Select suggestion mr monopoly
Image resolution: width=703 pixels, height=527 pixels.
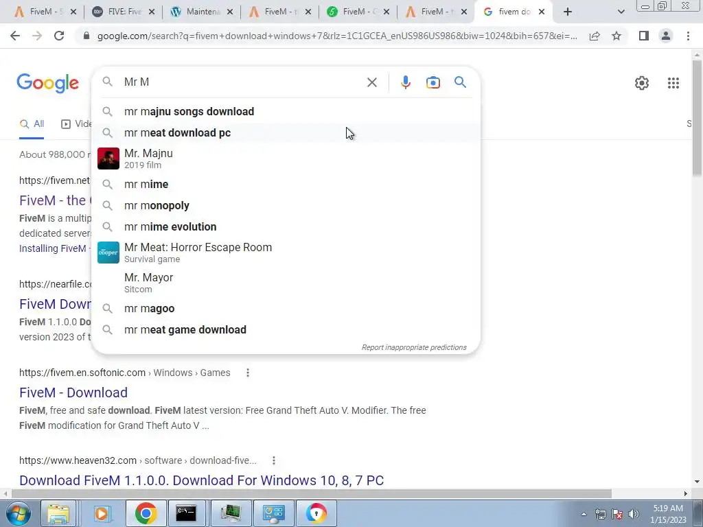coord(286,206)
